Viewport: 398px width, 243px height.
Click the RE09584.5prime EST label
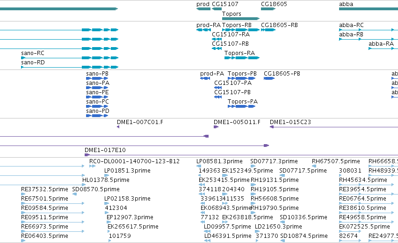click(44, 208)
